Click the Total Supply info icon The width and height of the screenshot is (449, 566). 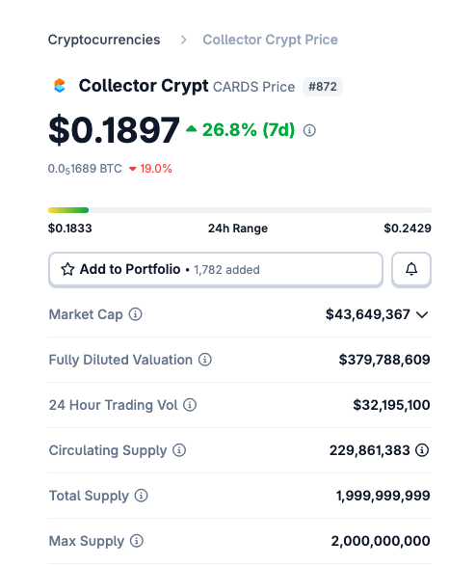(141, 496)
